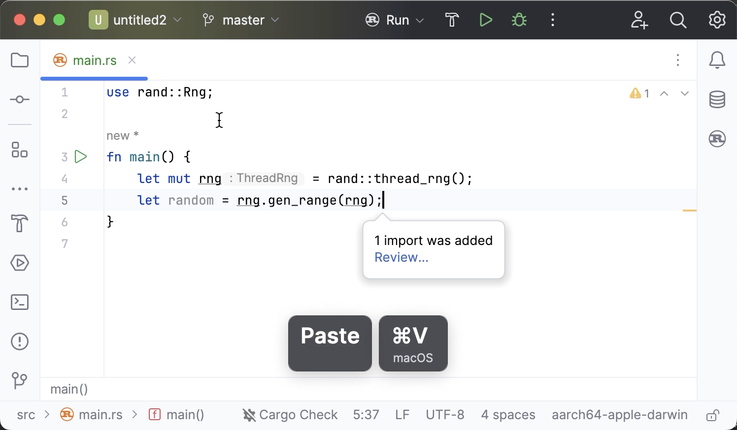
Task: Open the Problems view icon
Action: click(20, 341)
